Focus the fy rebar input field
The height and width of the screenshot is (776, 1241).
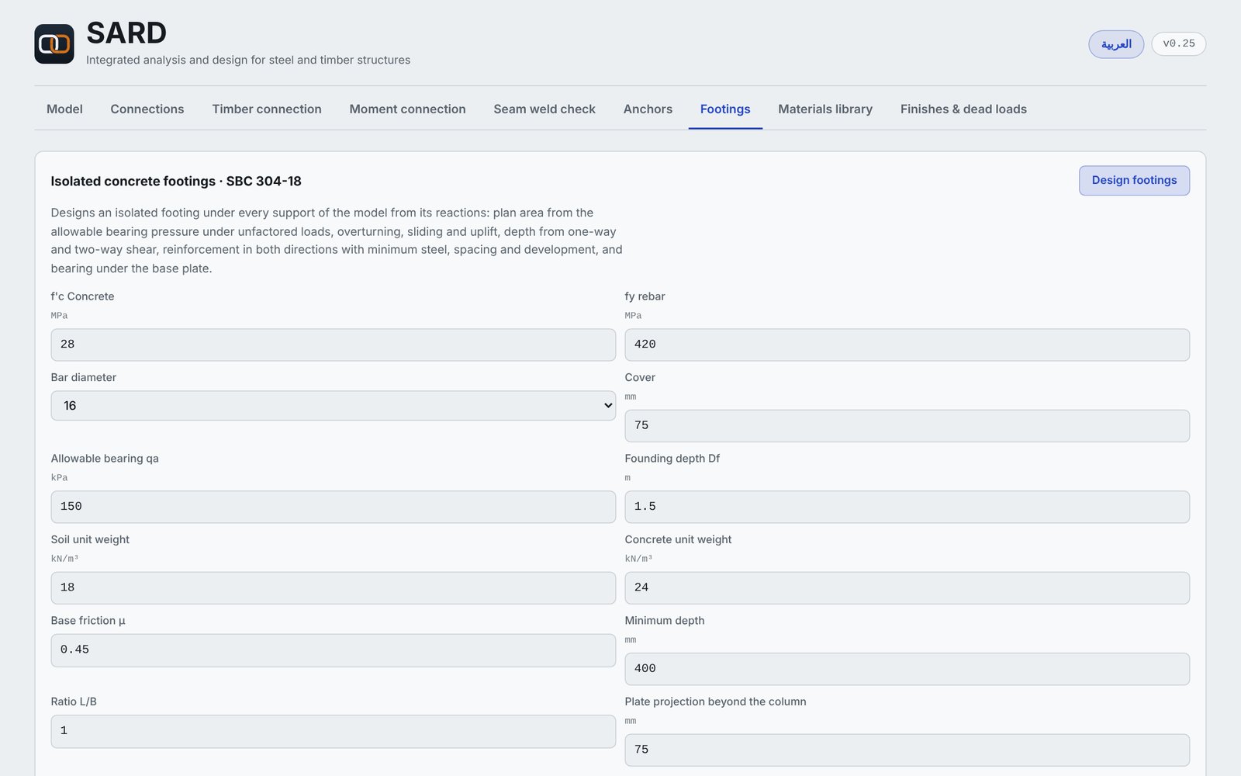[x=907, y=345]
